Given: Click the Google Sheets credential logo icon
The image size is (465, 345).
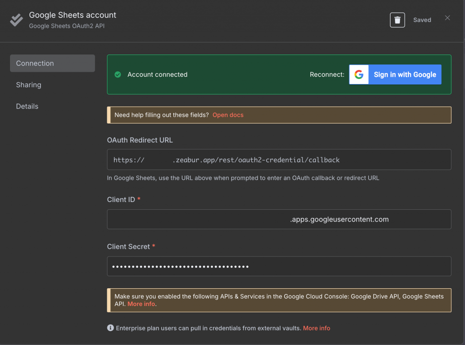Looking at the screenshot, I should pyautogui.click(x=16, y=20).
